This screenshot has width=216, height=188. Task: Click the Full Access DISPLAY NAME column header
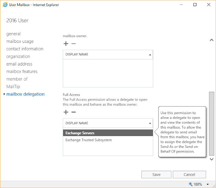[x=108, y=123]
